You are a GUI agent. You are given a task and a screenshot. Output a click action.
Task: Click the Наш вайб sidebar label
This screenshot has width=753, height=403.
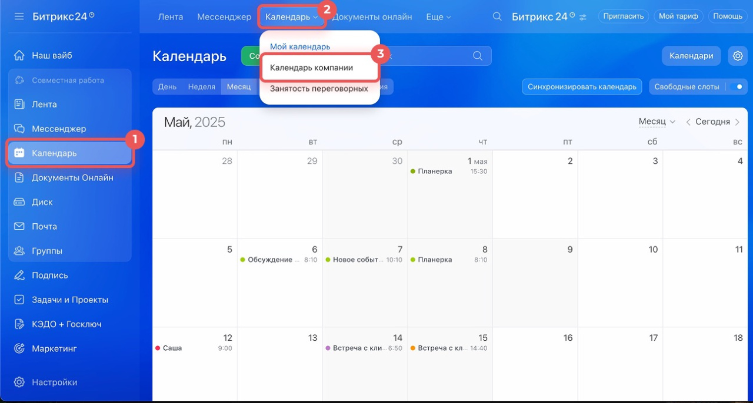click(x=52, y=56)
